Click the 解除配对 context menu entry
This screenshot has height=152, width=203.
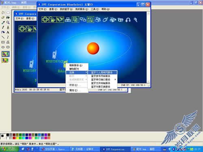(74, 69)
